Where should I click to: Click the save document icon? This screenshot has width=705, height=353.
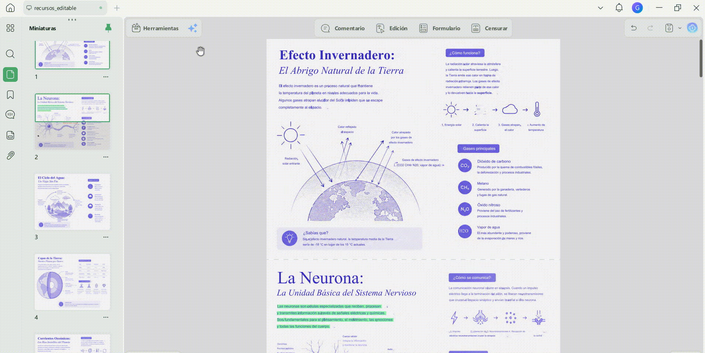tap(669, 28)
